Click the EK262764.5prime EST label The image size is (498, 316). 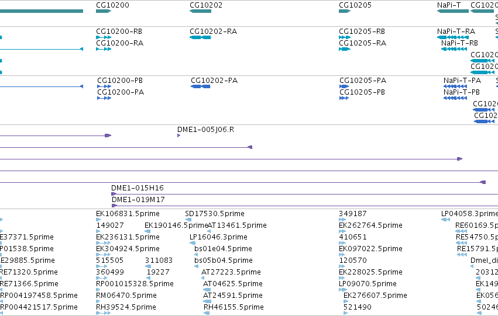[370, 225]
